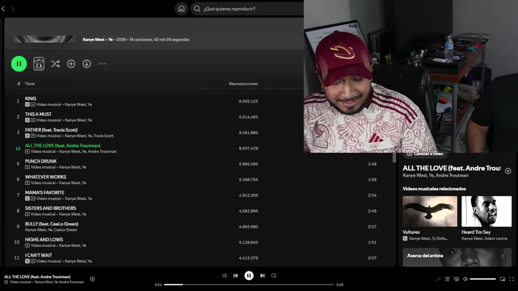The height and width of the screenshot is (291, 518).
Task: Go back with the left arrow
Action: (3, 8)
